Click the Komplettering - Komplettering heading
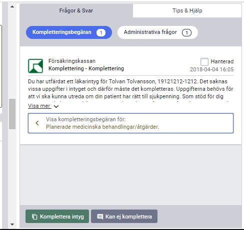244x230 pixels. click(86, 68)
